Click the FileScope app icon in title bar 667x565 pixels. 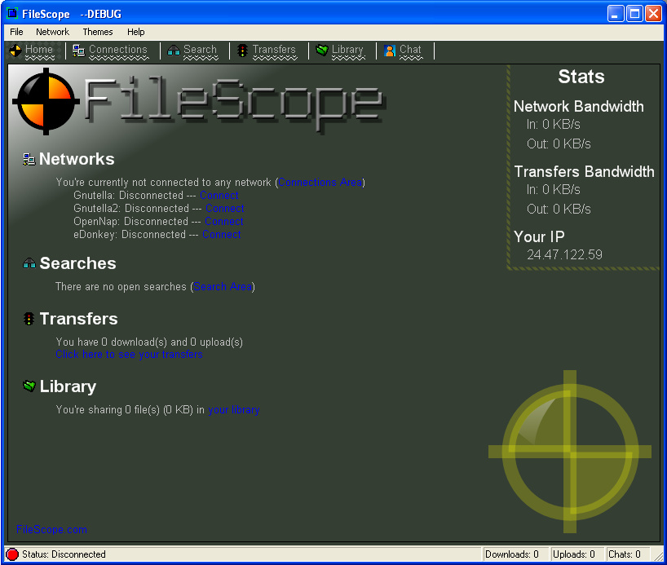click(x=12, y=14)
